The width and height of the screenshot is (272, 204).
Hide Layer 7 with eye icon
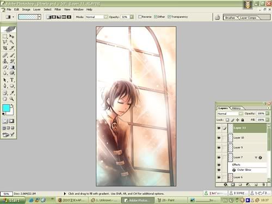pos(219,157)
